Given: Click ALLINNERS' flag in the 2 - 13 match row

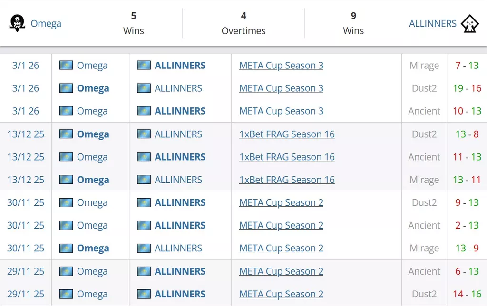Looking at the screenshot, I should click(144, 225).
